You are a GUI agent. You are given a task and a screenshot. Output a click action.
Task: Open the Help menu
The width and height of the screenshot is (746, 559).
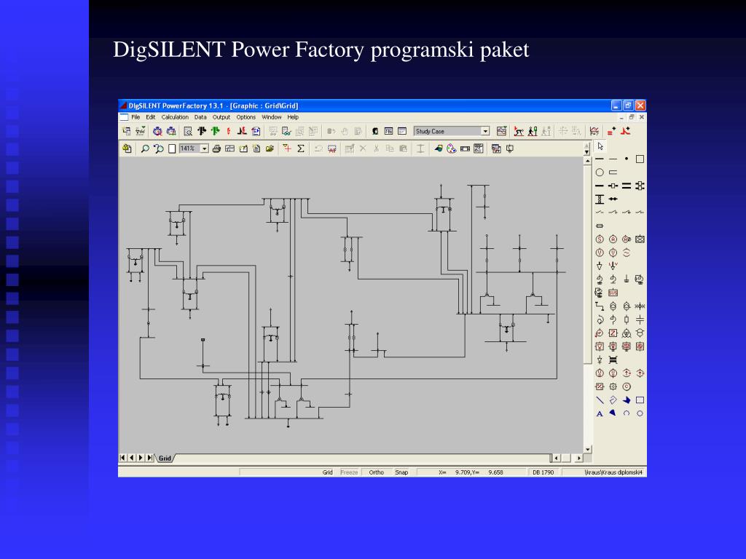click(293, 117)
